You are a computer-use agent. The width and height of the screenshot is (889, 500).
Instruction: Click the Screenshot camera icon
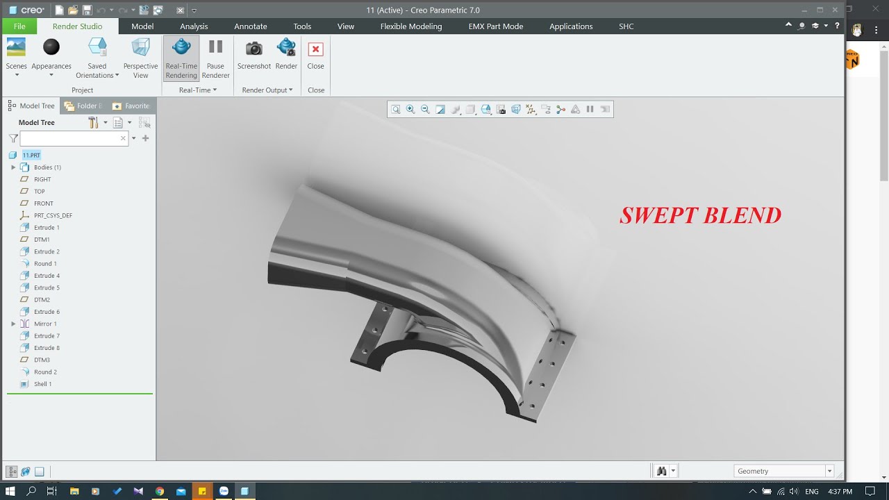coord(254,55)
